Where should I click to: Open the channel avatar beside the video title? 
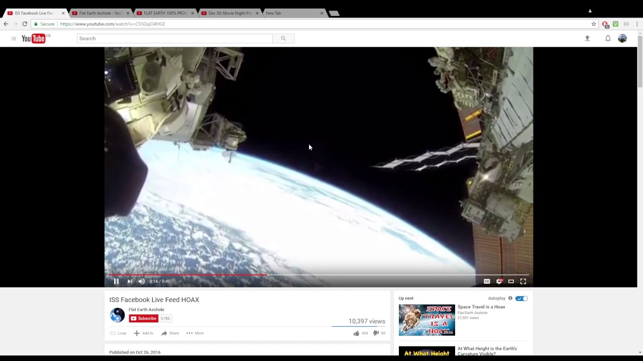(118, 315)
